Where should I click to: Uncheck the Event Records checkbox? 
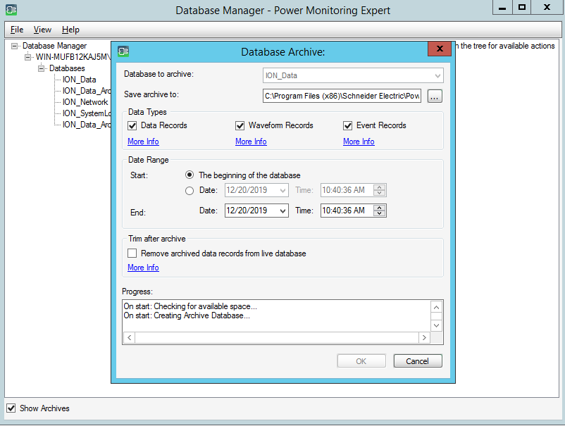click(x=348, y=125)
